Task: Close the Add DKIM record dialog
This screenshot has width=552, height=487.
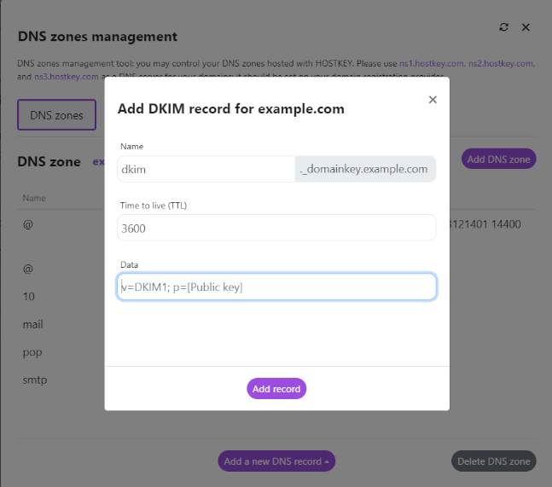Action: (x=433, y=100)
